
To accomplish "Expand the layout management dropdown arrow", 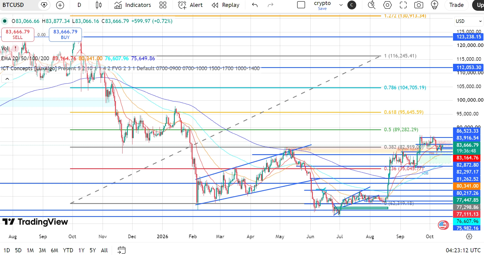I will (x=341, y=5).
